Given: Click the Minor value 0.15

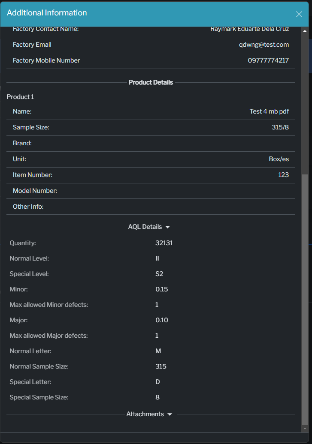Looking at the screenshot, I should [161, 289].
